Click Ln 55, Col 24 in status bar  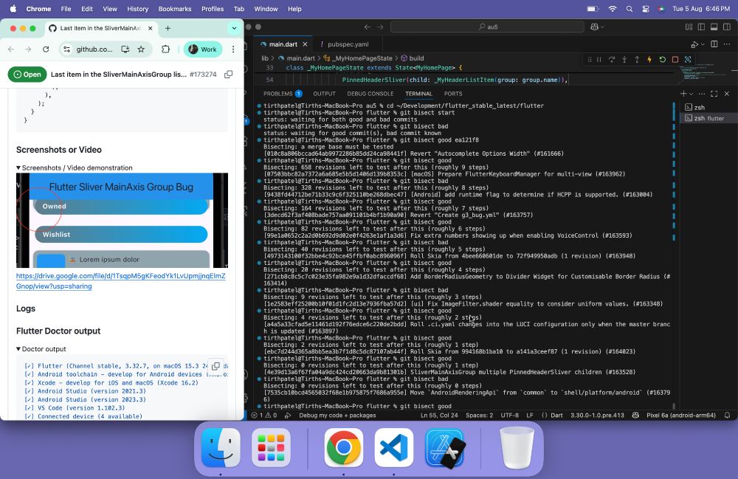(439, 416)
